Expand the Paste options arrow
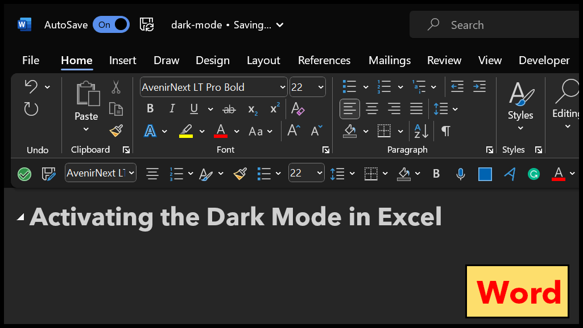This screenshot has width=583, height=328. click(x=86, y=129)
